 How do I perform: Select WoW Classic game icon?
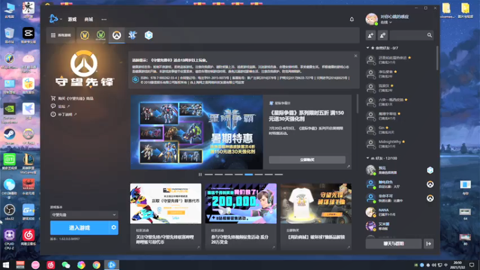point(101,35)
